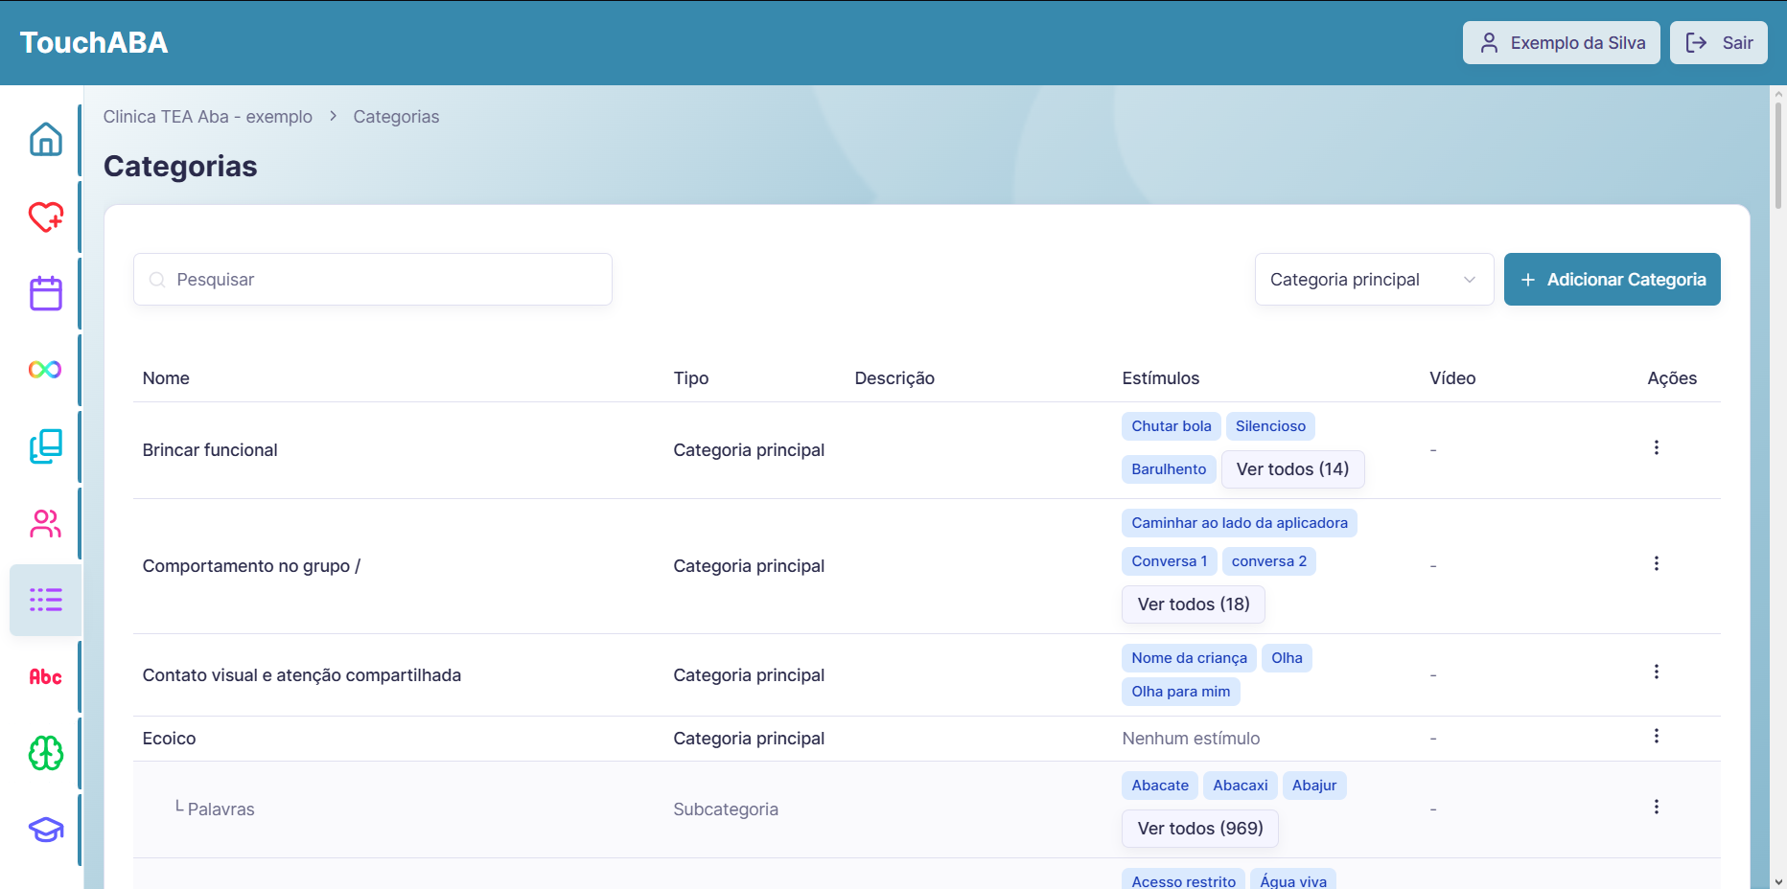The height and width of the screenshot is (889, 1787).
Task: Open the green brain icon
Action: pos(45,753)
